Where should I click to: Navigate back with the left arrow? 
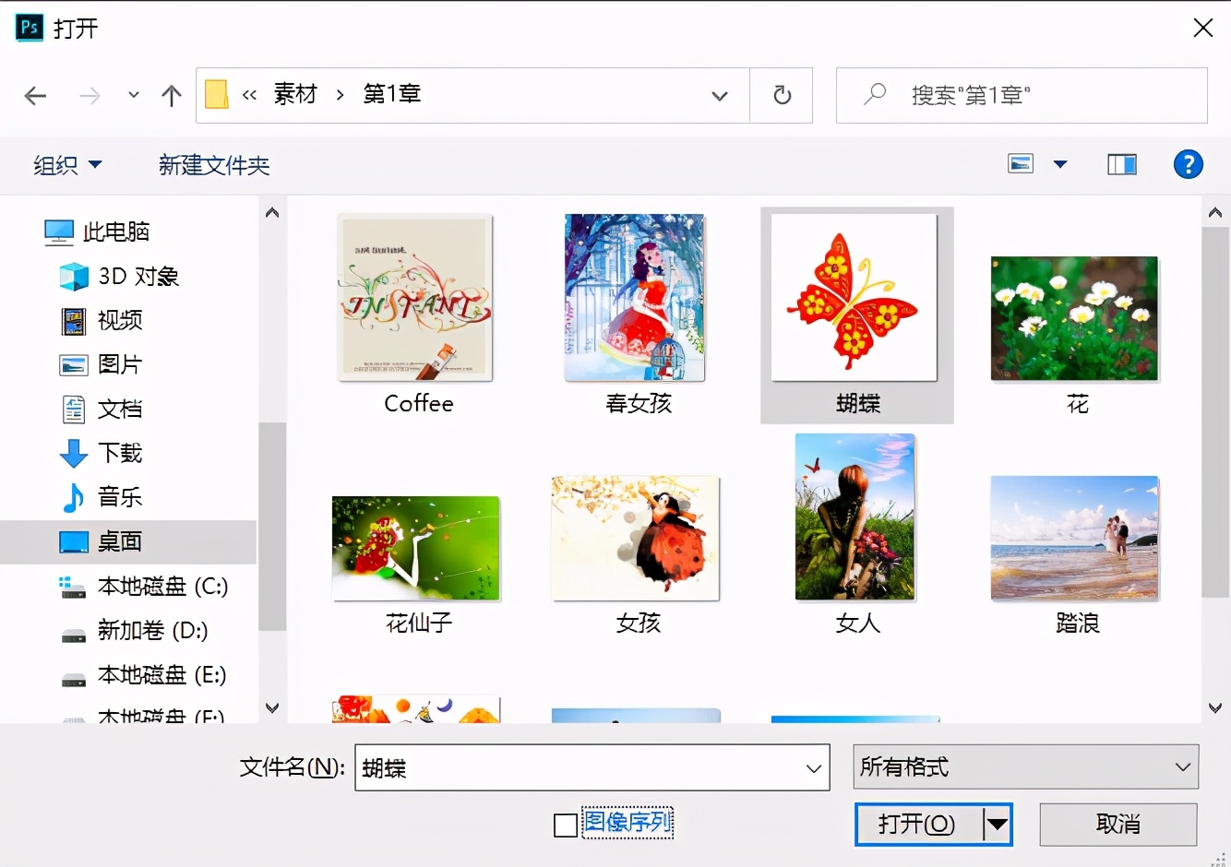(35, 95)
